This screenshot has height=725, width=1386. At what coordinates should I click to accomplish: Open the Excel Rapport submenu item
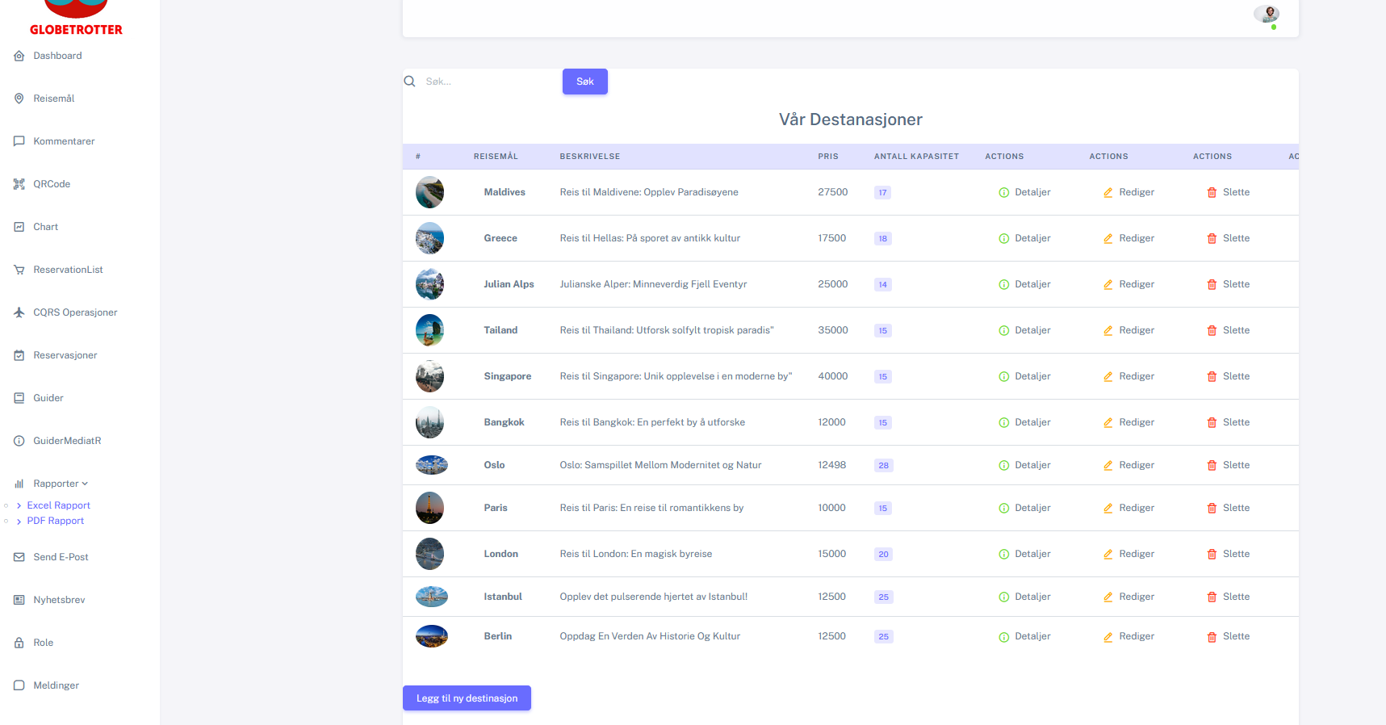[x=58, y=505]
